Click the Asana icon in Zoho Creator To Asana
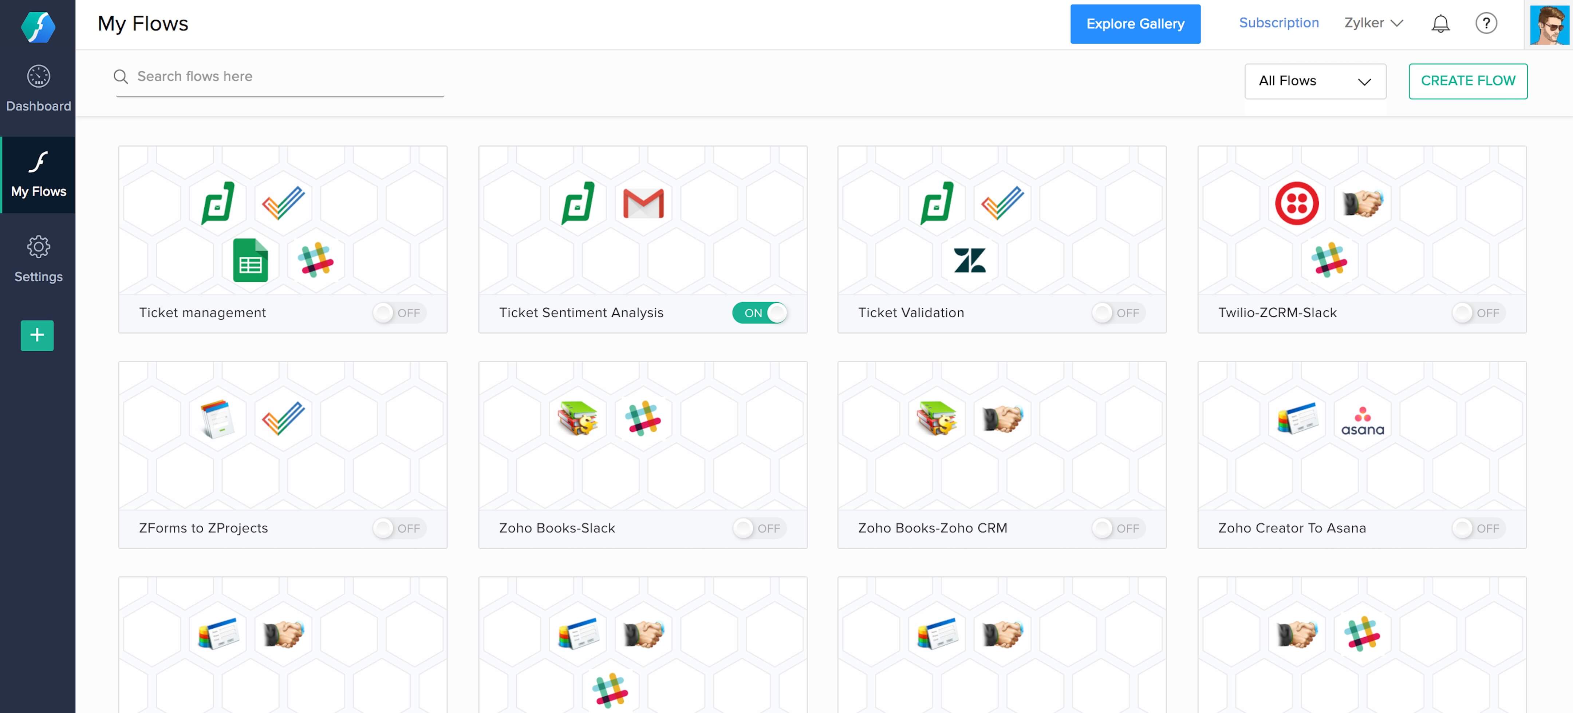This screenshot has width=1573, height=713. point(1362,421)
